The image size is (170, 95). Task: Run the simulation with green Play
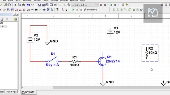(x=73, y=10)
